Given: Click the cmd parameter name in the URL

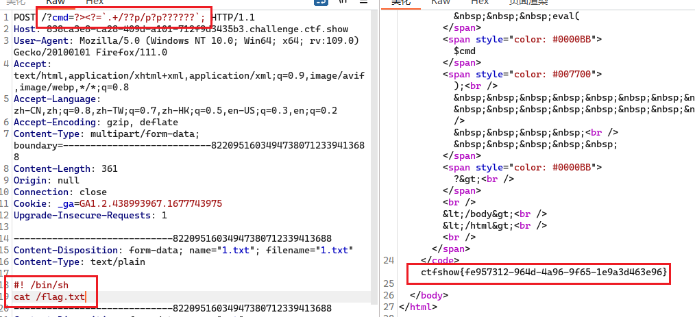Looking at the screenshot, I should [x=60, y=18].
